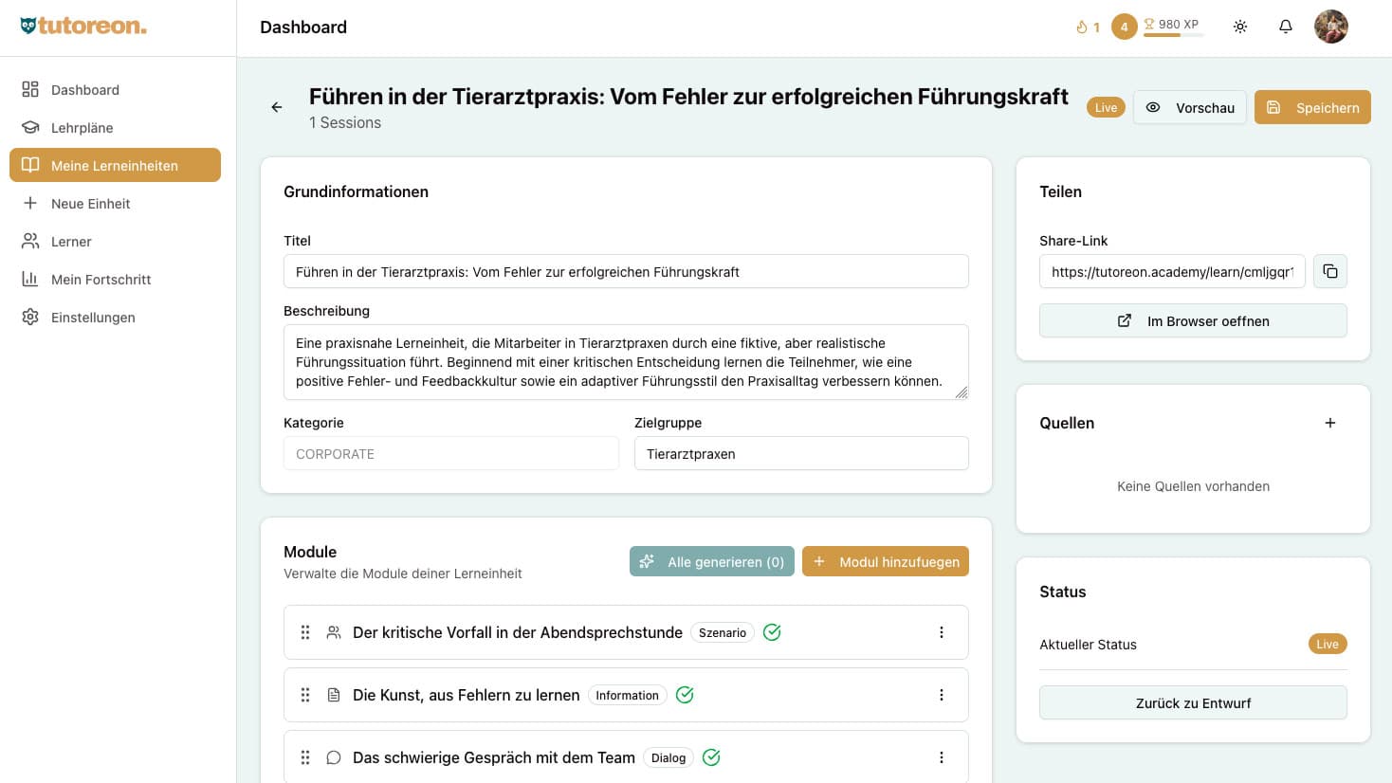This screenshot has width=1392, height=783.
Task: Open options menu for 'Der kritische Vorfall' module
Action: pos(942,631)
